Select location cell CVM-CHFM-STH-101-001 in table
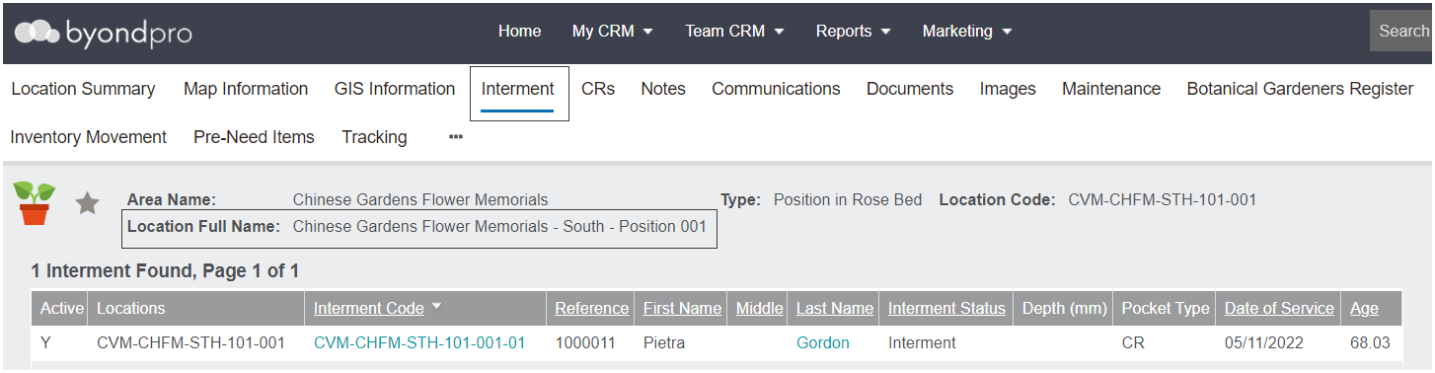This screenshot has width=1435, height=373. [191, 342]
